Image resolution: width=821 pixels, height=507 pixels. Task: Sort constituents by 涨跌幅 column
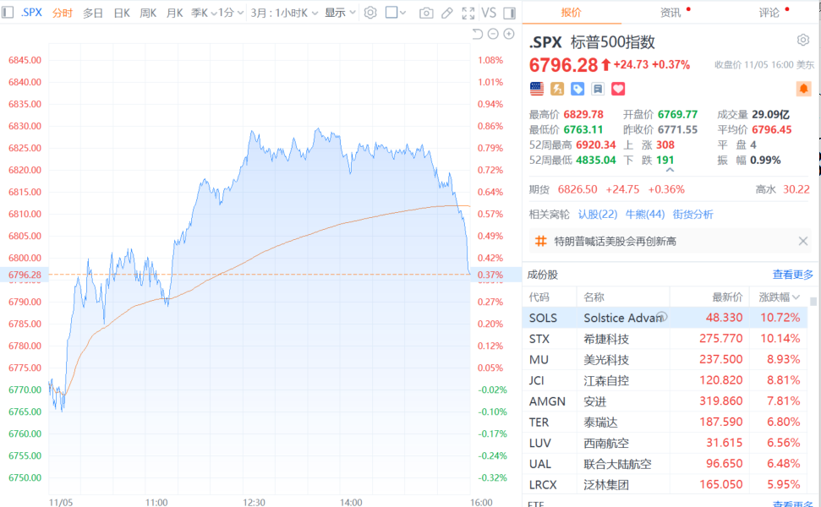coord(779,297)
